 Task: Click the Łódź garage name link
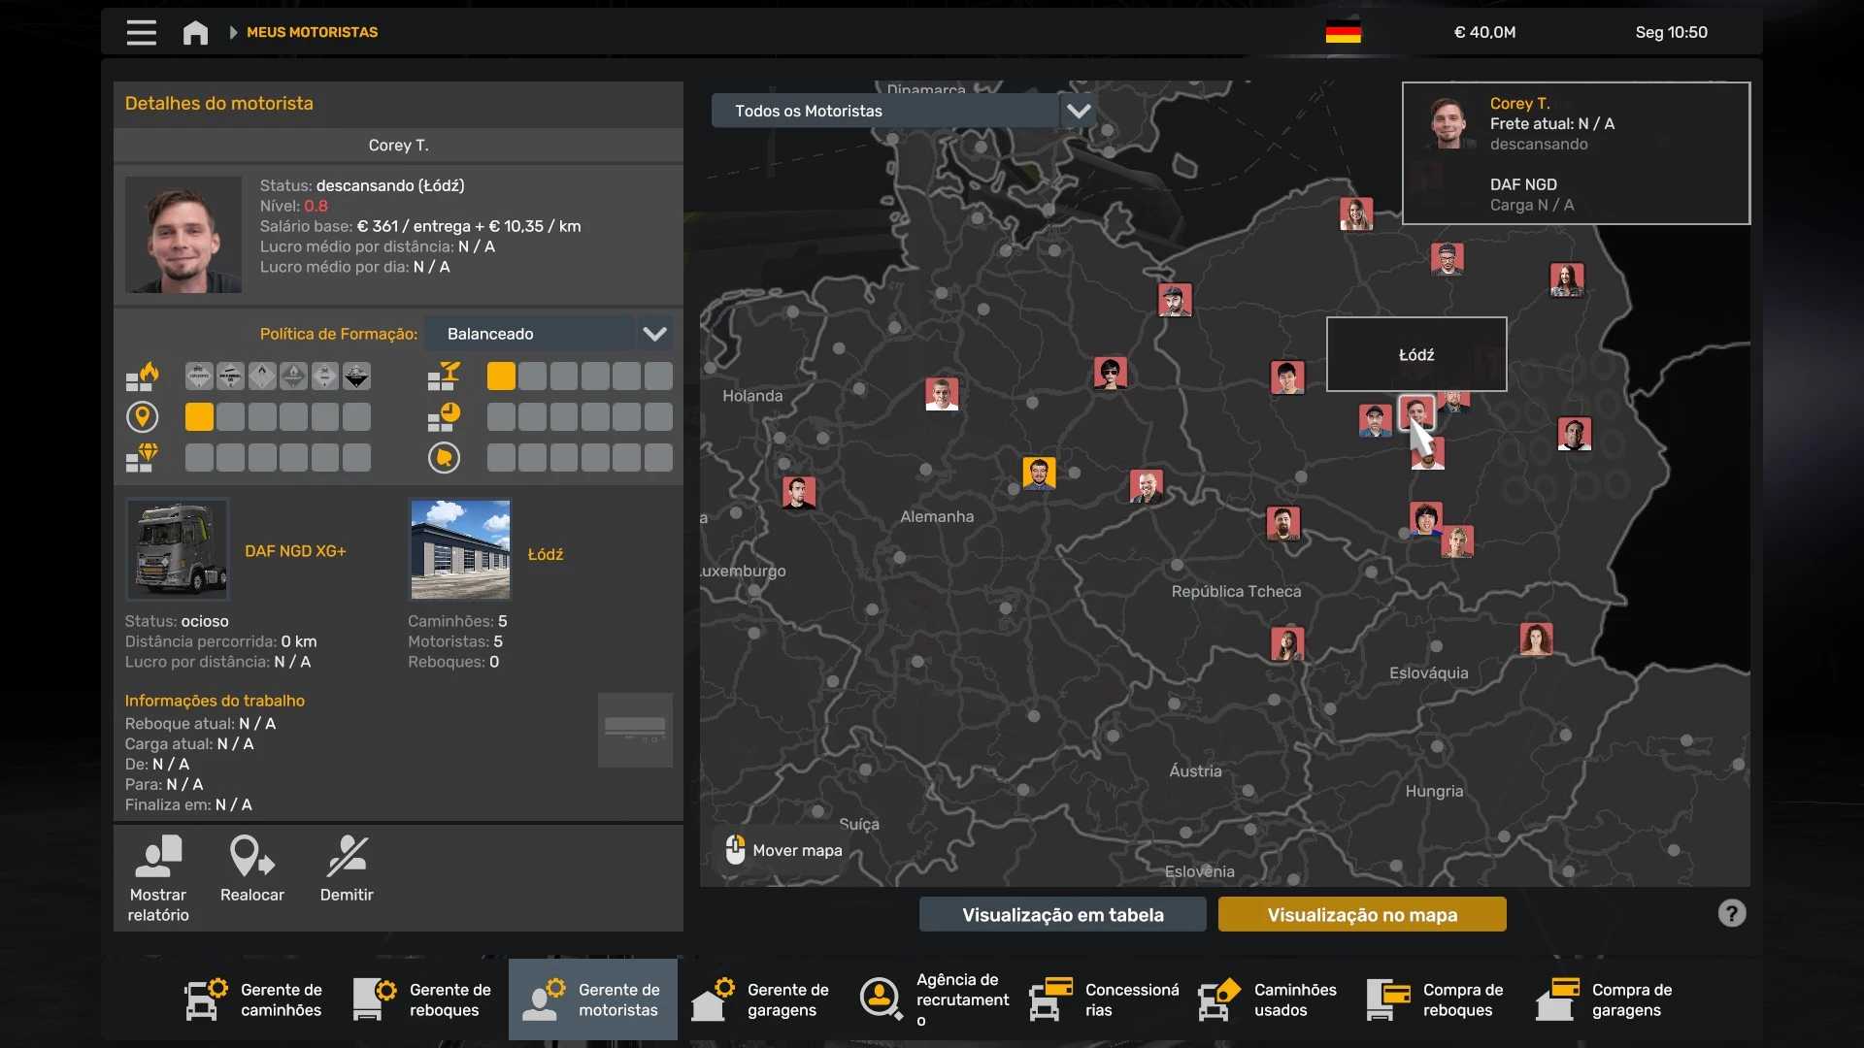545,554
